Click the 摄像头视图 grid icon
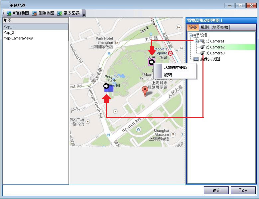 coord(196,59)
